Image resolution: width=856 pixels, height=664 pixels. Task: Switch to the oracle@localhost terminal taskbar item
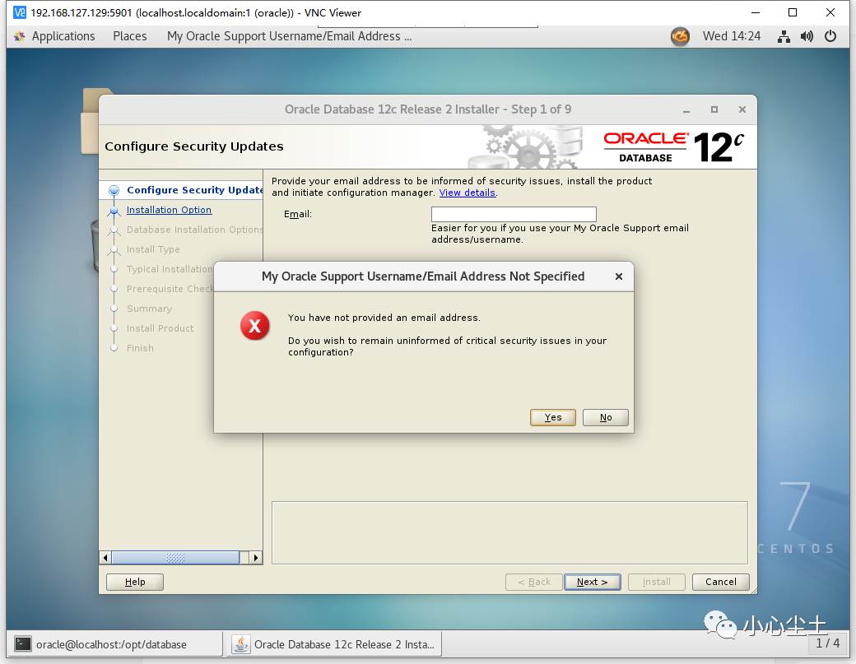click(114, 644)
